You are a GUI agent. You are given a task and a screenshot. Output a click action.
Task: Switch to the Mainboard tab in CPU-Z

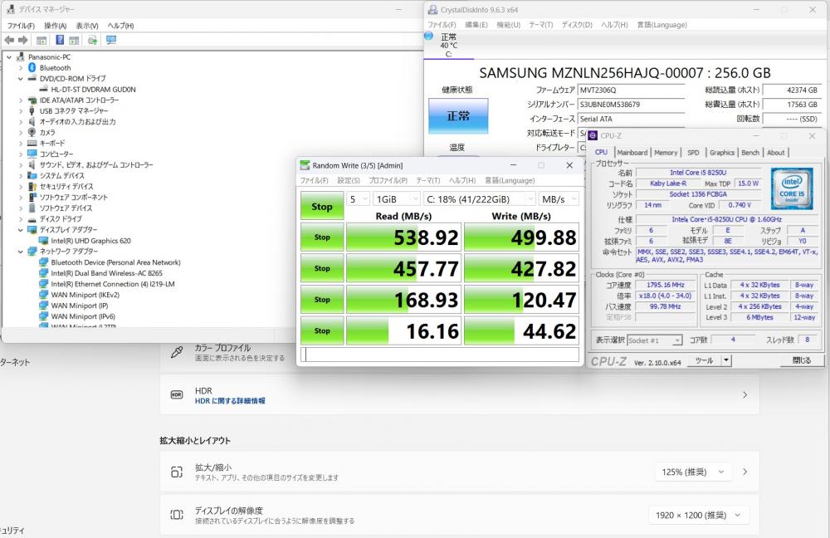pos(632,153)
